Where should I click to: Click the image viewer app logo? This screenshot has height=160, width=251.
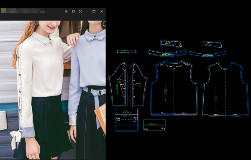tap(3, 11)
